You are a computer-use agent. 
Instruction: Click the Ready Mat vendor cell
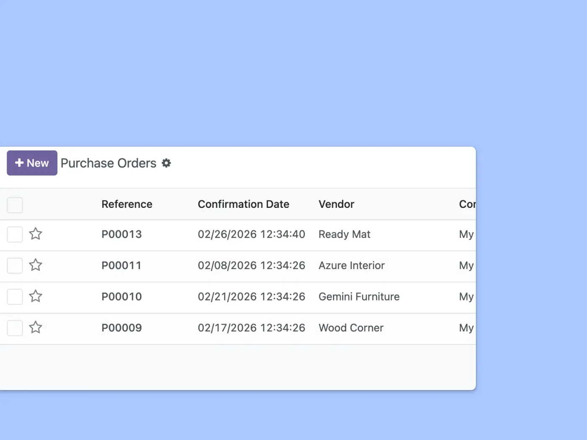click(x=344, y=234)
